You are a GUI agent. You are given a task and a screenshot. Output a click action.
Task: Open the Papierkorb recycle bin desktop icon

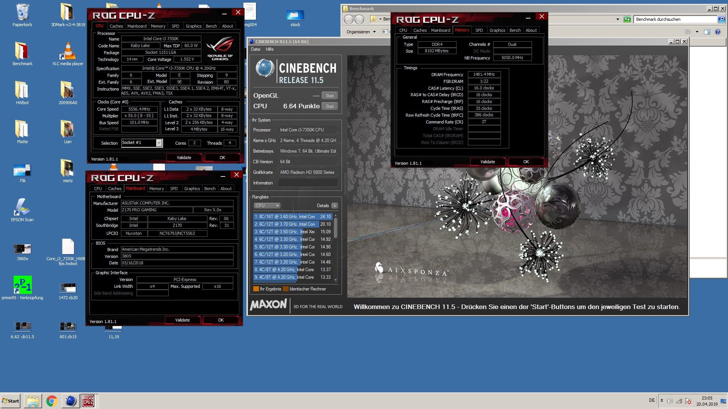[x=22, y=15]
